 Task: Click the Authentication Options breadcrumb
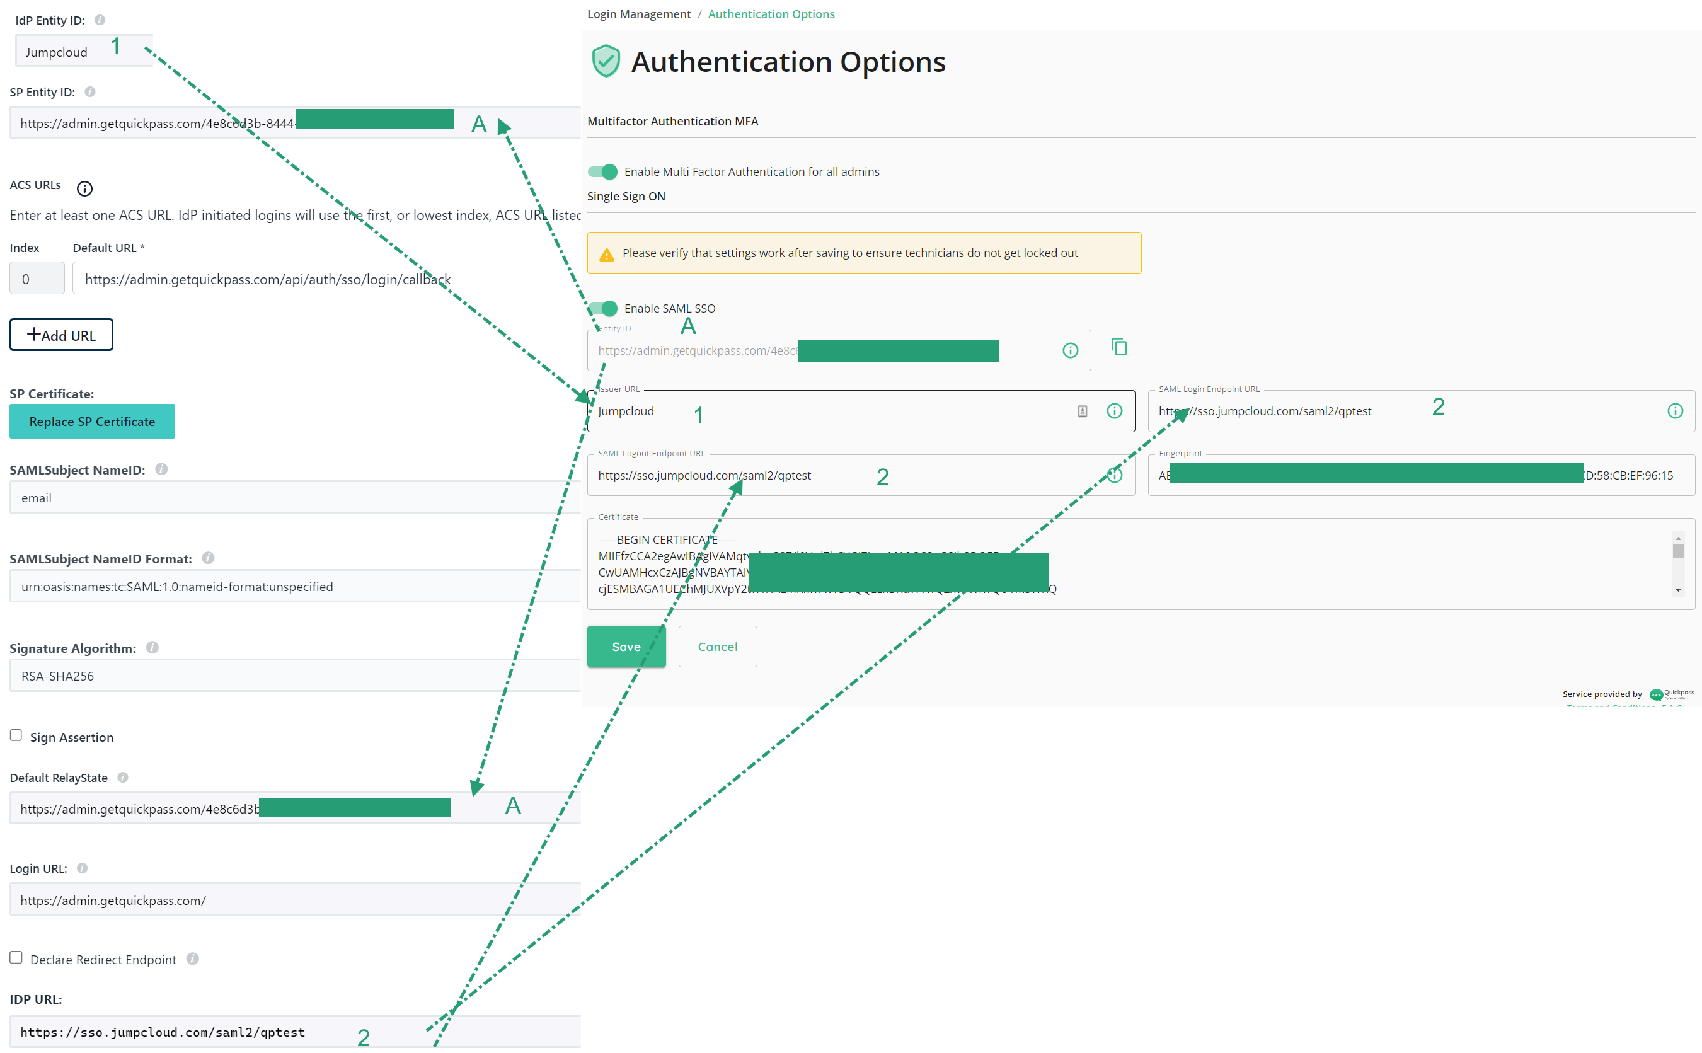771,14
